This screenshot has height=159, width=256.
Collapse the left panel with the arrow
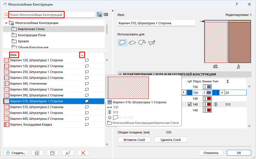(113, 11)
